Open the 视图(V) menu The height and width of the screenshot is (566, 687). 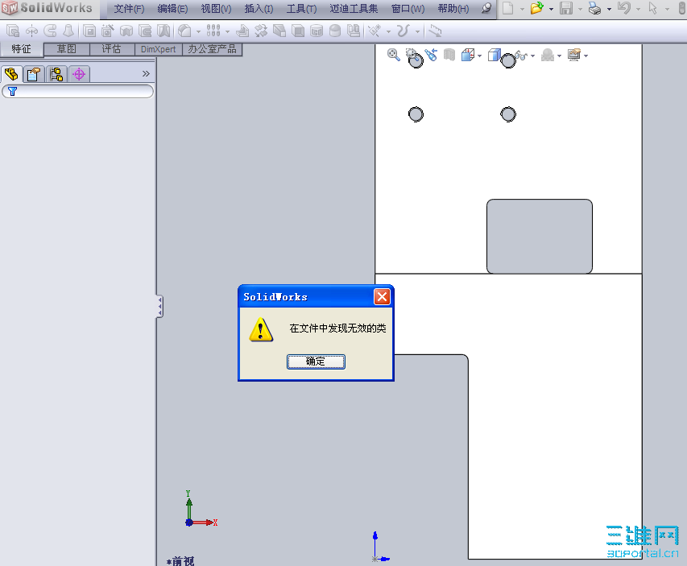click(216, 9)
